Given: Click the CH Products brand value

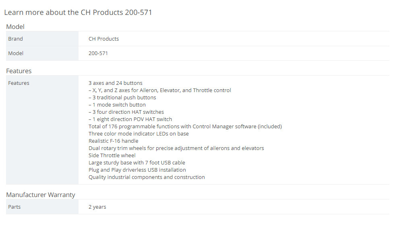Looking at the screenshot, I should [103, 39].
